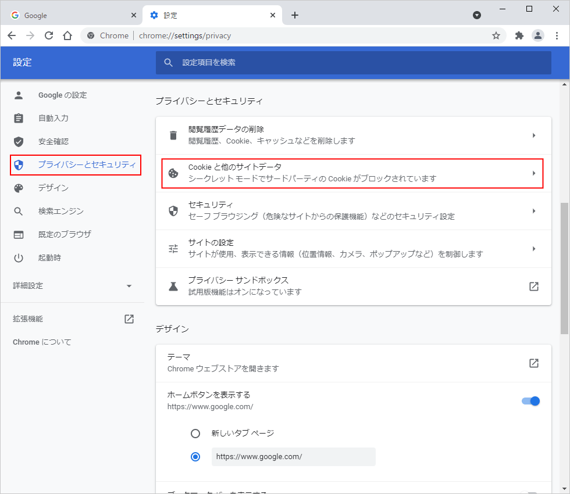This screenshot has width=570, height=494.
Task: Click the shield icon in セキュリティ row
Action: point(173,211)
